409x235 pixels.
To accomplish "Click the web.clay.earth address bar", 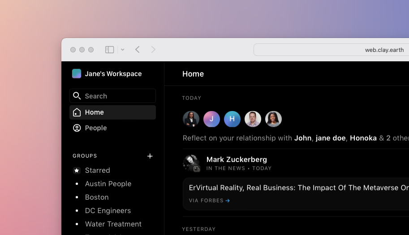I will pyautogui.click(x=332, y=50).
